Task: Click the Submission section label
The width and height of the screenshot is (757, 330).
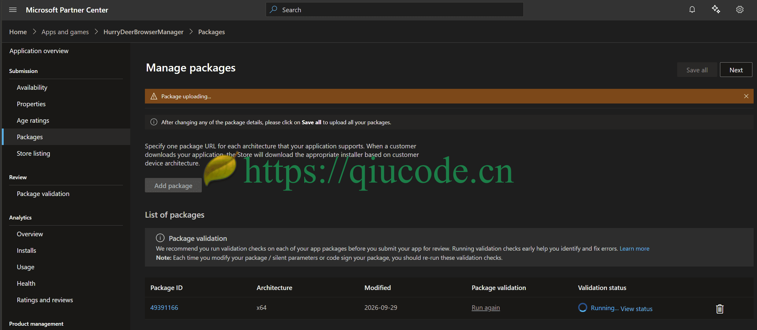Action: pos(23,71)
